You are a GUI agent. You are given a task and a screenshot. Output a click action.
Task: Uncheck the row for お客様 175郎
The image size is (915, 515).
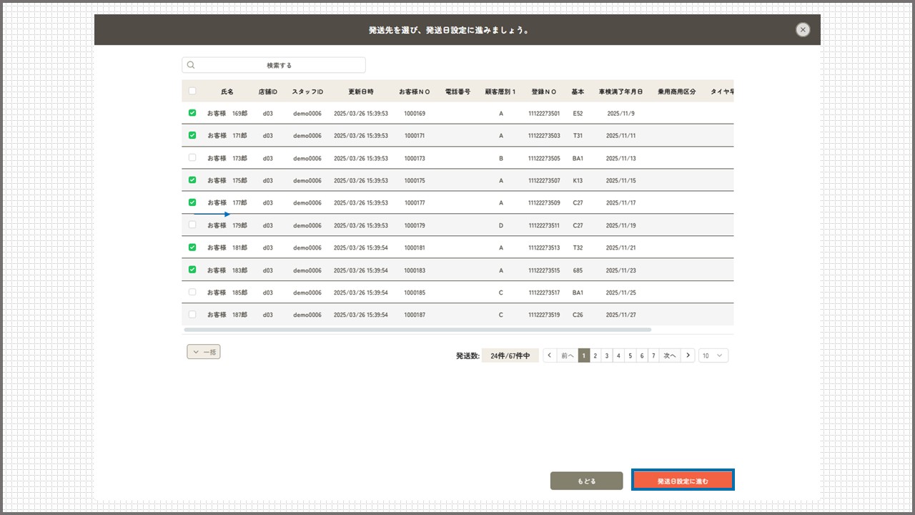(x=192, y=180)
